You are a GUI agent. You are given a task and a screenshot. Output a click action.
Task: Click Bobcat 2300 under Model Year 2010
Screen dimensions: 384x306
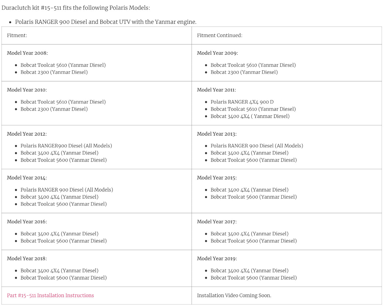[x=54, y=109]
